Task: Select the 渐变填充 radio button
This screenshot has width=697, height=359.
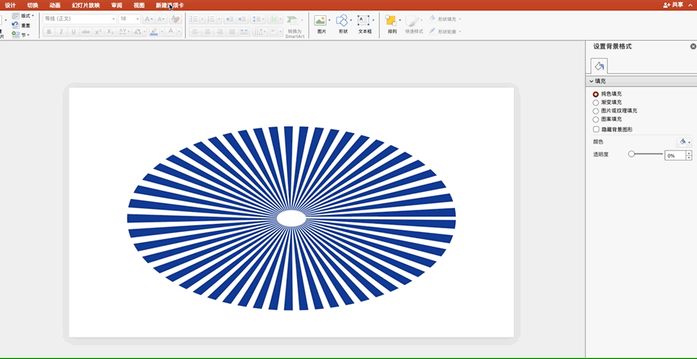Action: pos(596,102)
